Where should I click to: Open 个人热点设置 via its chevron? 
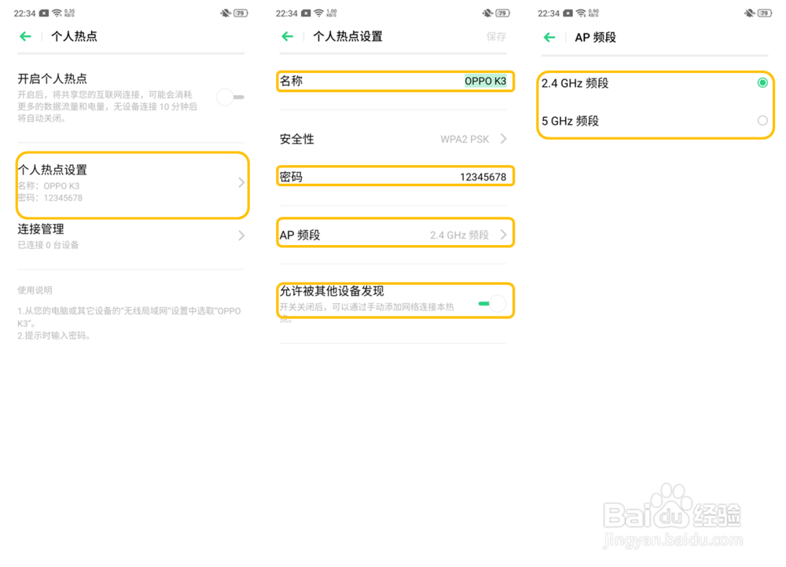point(241,182)
